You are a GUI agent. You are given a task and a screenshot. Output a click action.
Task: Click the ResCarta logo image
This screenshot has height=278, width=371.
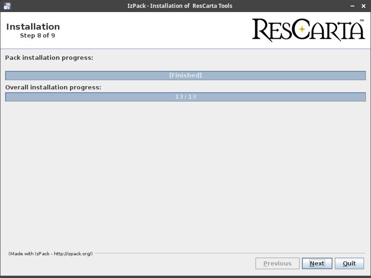(x=308, y=30)
